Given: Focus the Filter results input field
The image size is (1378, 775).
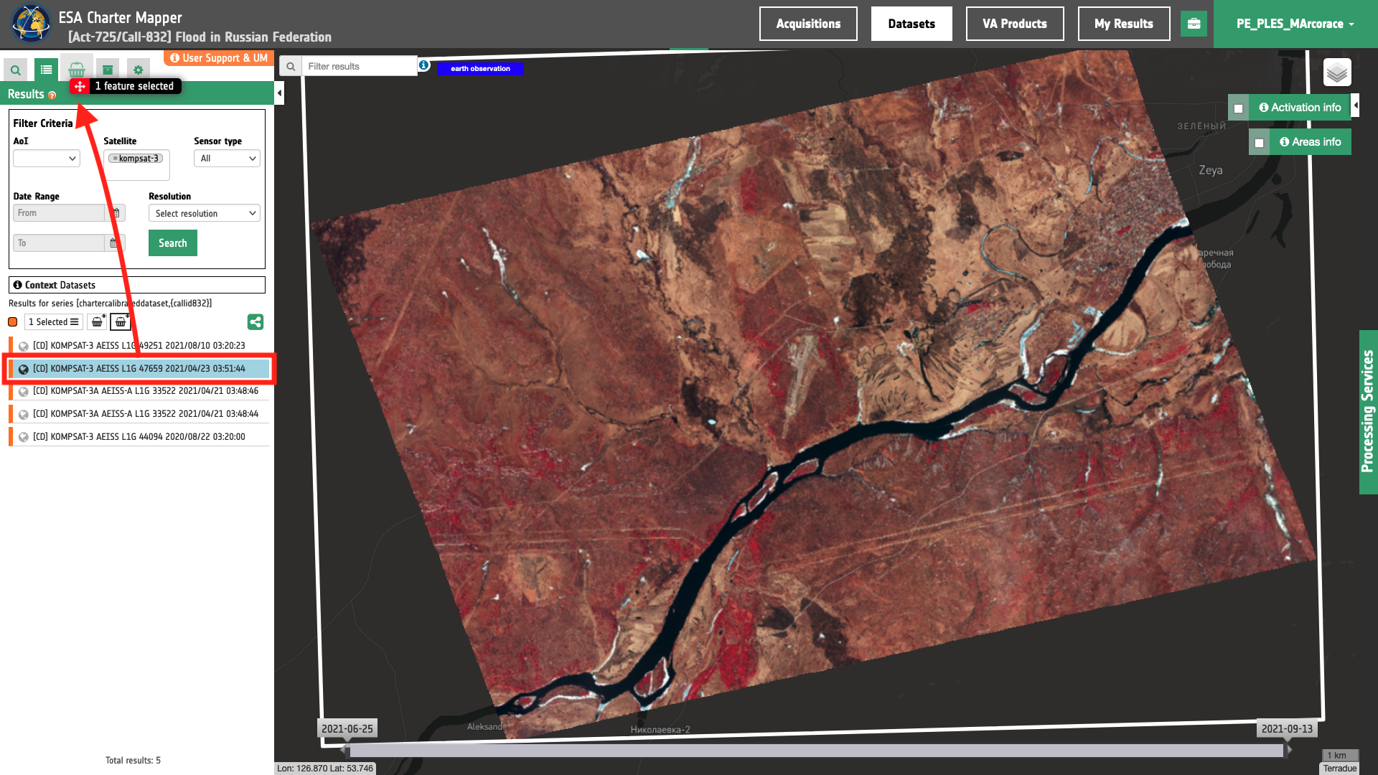Looking at the screenshot, I should 359,67.
